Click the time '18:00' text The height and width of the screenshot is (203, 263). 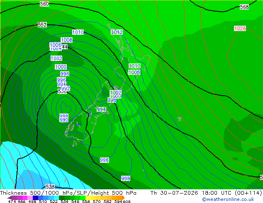[x=210, y=193]
